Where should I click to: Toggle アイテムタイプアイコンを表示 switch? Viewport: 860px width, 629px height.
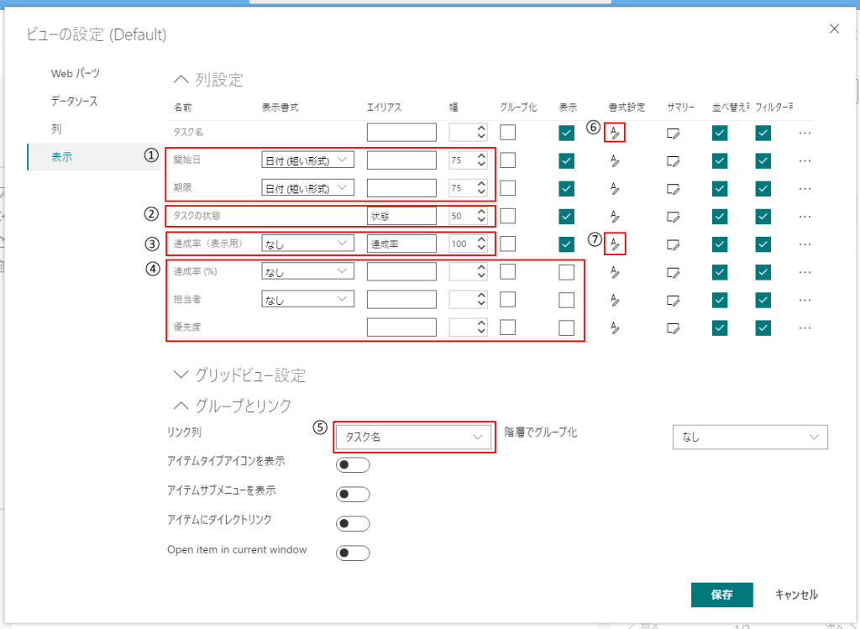[x=352, y=465]
